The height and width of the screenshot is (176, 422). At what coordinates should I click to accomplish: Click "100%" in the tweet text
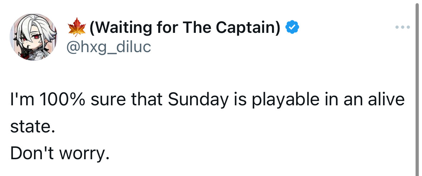tap(63, 100)
